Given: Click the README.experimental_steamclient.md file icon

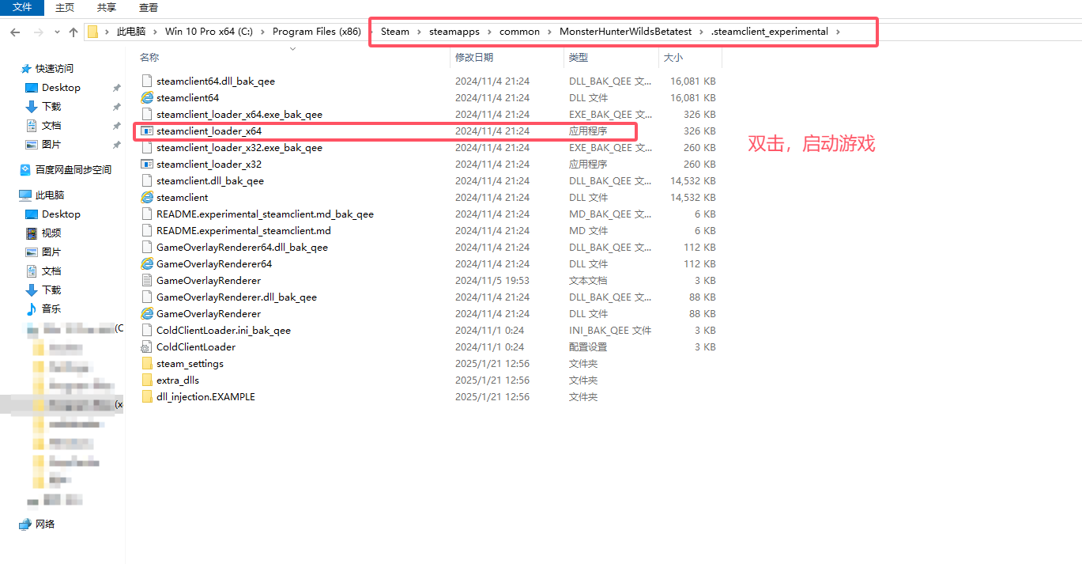Looking at the screenshot, I should click(x=147, y=231).
